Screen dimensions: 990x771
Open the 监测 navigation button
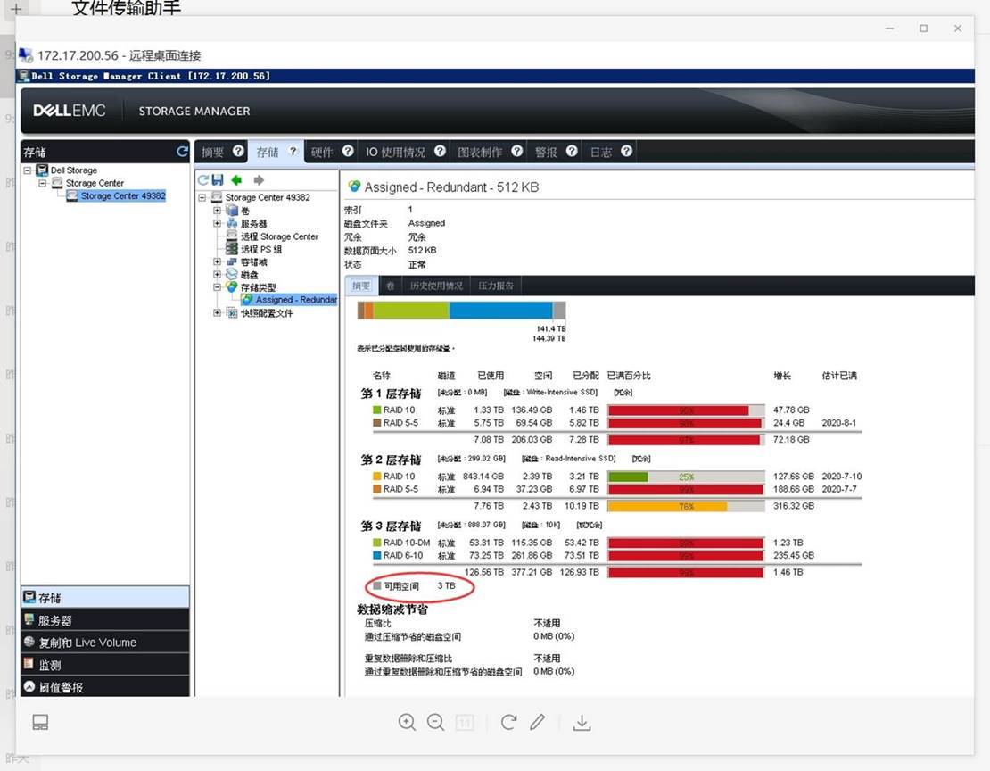(x=105, y=665)
